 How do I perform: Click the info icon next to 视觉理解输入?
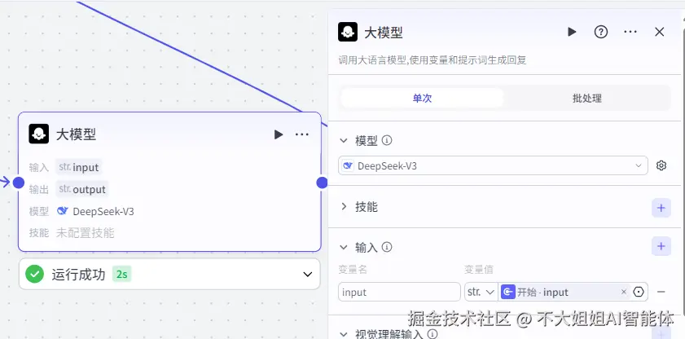click(432, 334)
